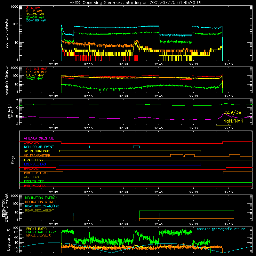Click the ATTENUATOR_STATE flag label
Image resolution: width=256 pixels, height=256 pixels.
pyautogui.click(x=39, y=139)
